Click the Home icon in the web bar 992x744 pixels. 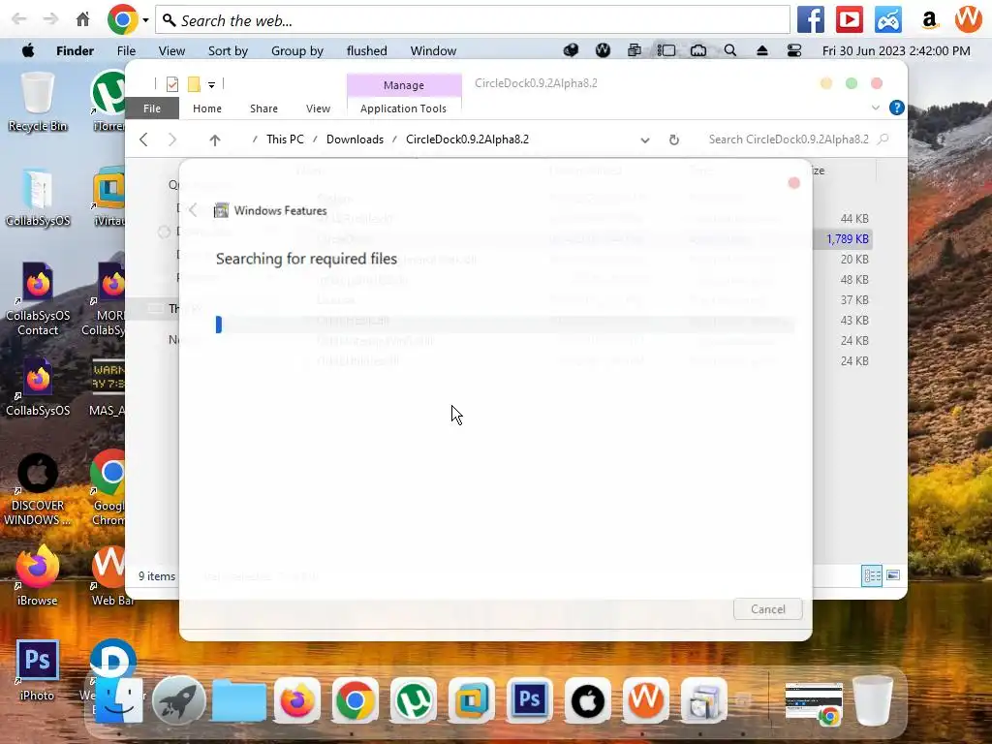83,19
